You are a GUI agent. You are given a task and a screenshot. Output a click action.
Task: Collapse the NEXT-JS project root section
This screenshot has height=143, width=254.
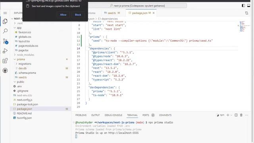point(12,19)
